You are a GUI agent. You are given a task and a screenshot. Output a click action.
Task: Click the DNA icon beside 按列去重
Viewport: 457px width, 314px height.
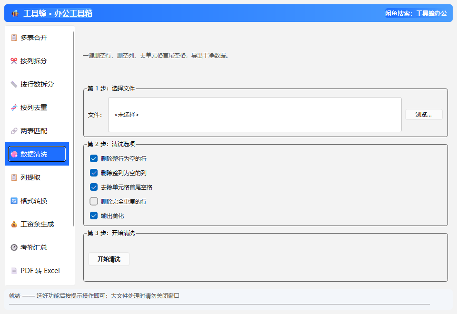point(14,108)
